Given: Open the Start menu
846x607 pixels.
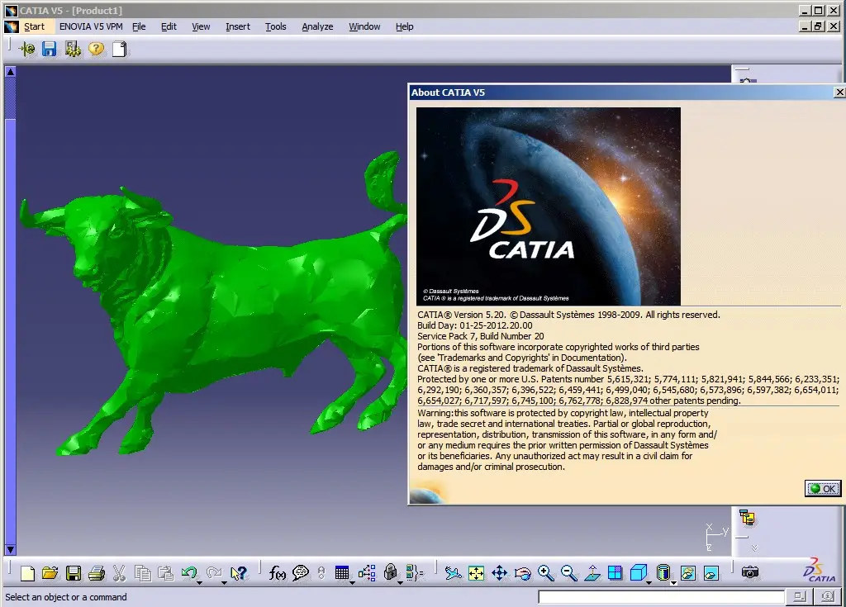Looking at the screenshot, I should pos(34,26).
